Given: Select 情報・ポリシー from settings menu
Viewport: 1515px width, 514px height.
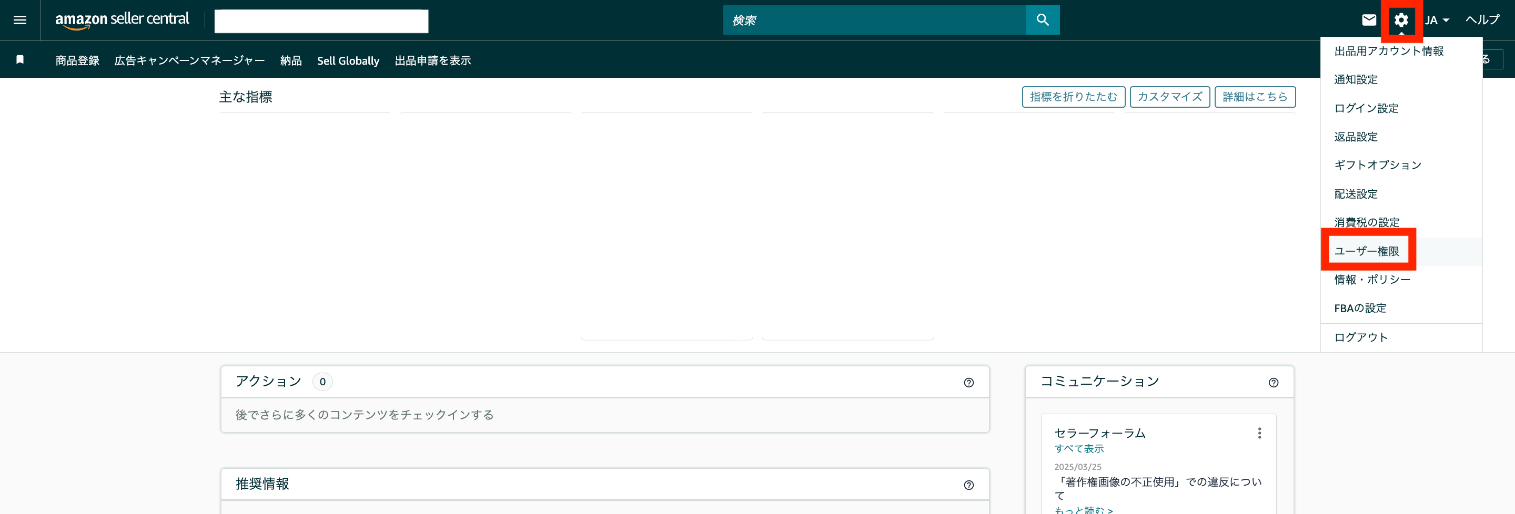Looking at the screenshot, I should pos(1401,280).
